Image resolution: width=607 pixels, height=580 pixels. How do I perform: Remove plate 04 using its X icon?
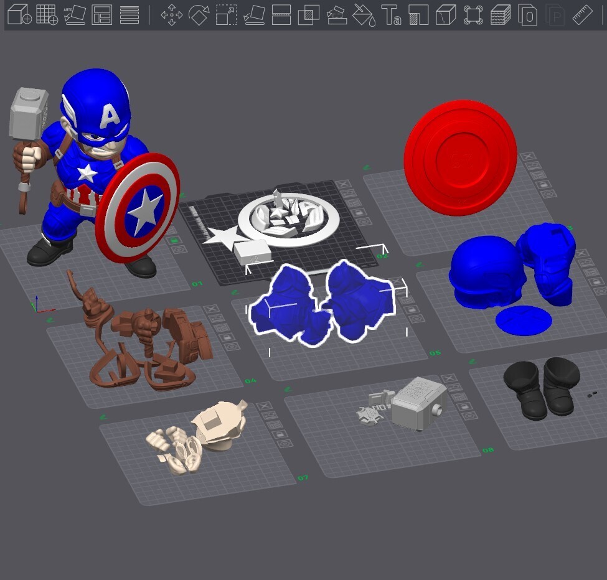211,309
